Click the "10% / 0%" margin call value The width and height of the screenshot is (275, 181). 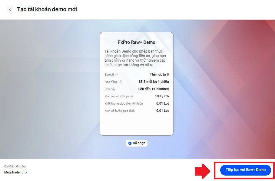(x=162, y=96)
